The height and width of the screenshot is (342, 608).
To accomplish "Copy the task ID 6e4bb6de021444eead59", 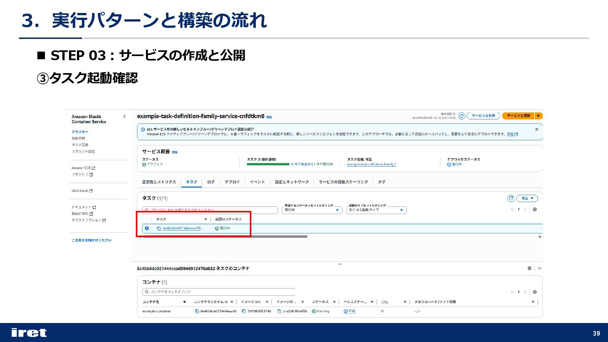I will [x=159, y=228].
